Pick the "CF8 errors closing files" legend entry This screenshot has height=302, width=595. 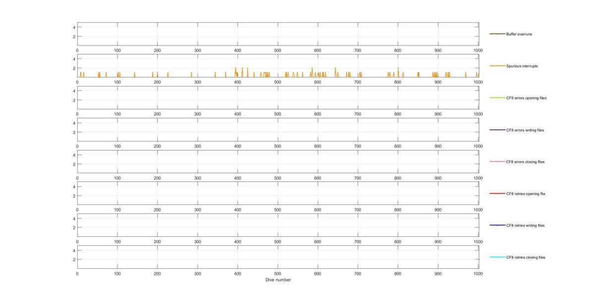click(525, 162)
